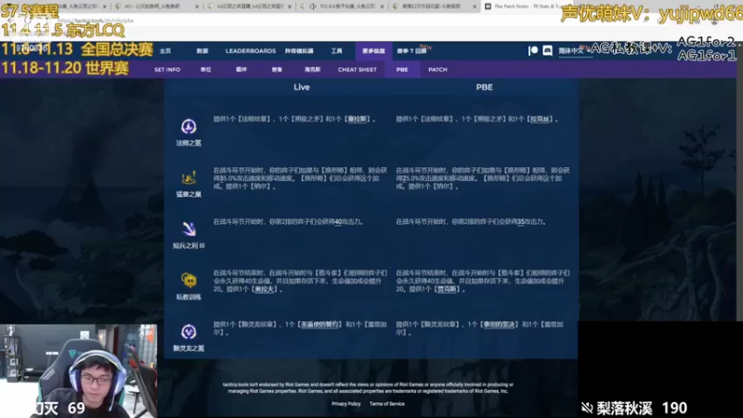Click the 私教训练 augment icon
The width and height of the screenshot is (743, 418).
tap(189, 281)
